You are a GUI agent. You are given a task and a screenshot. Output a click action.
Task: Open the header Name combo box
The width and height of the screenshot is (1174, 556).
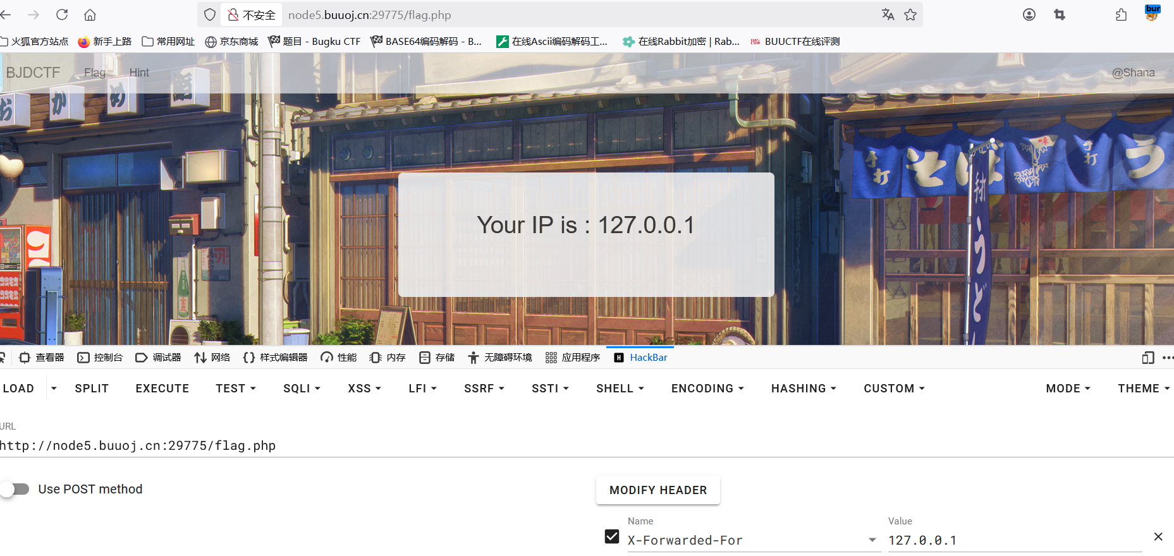click(754, 540)
